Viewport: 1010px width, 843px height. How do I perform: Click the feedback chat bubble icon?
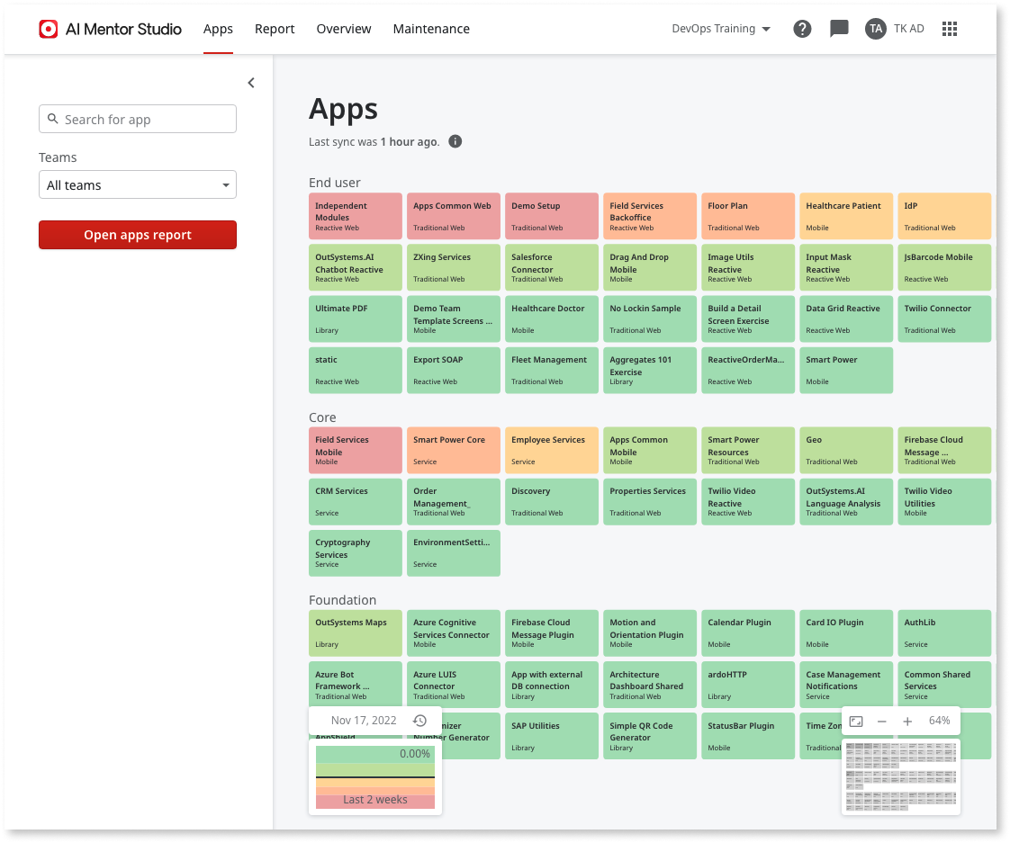pyautogui.click(x=839, y=28)
